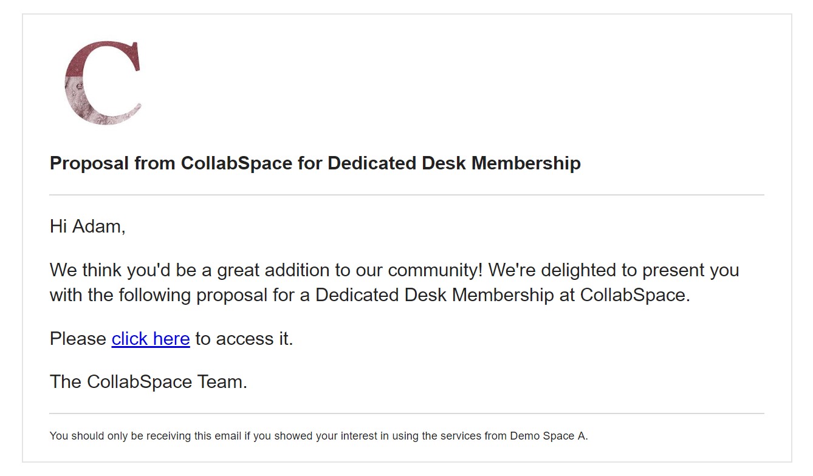Click the 'Hi Adam,' greeting line
The image size is (813, 476).
[87, 226]
